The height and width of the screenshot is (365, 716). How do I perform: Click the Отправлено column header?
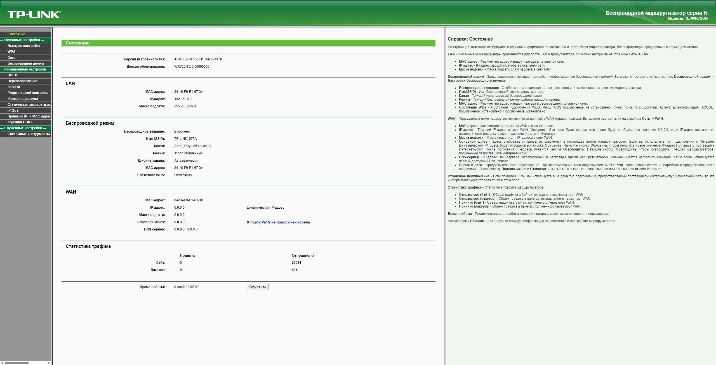tap(303, 256)
